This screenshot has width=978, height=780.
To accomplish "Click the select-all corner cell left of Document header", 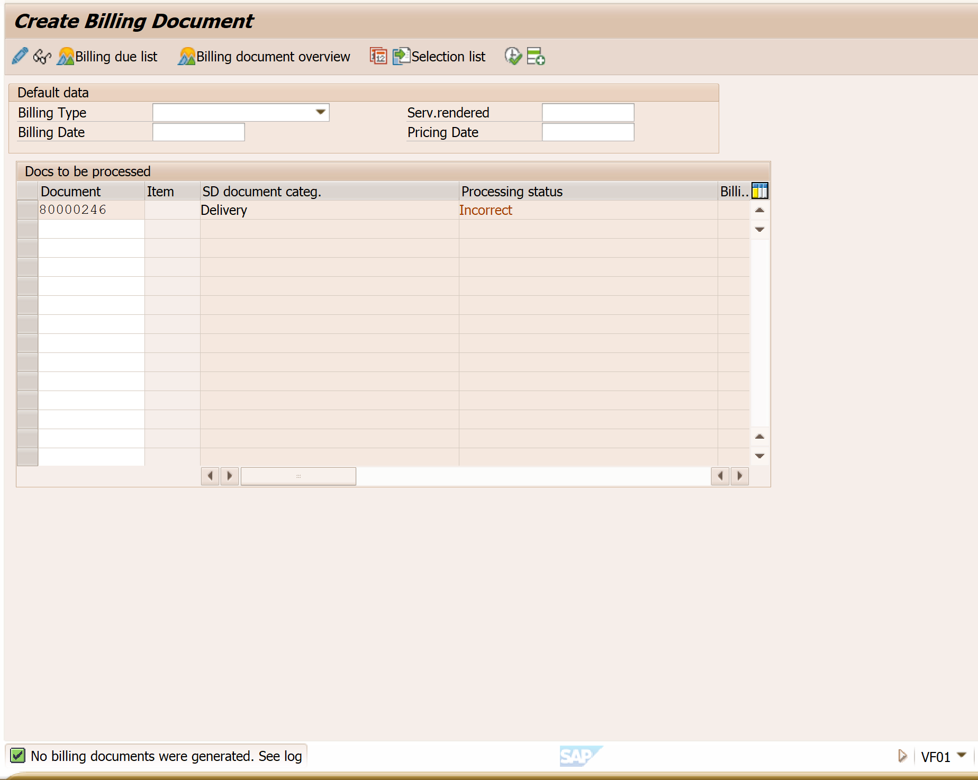I will pyautogui.click(x=28, y=191).
